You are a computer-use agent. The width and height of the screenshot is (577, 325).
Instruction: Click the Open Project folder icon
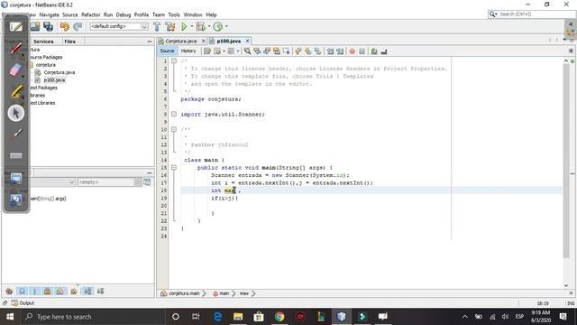[35, 26]
